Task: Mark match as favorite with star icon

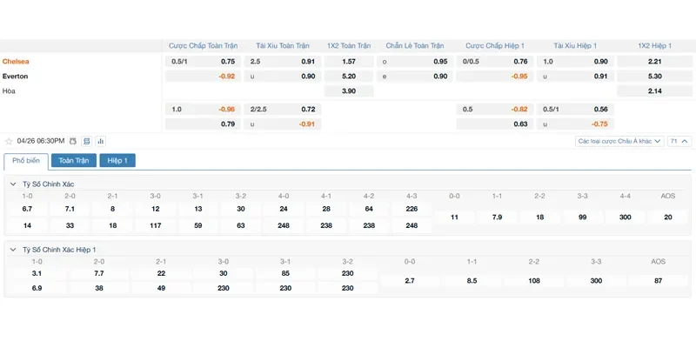Action: 9,141
